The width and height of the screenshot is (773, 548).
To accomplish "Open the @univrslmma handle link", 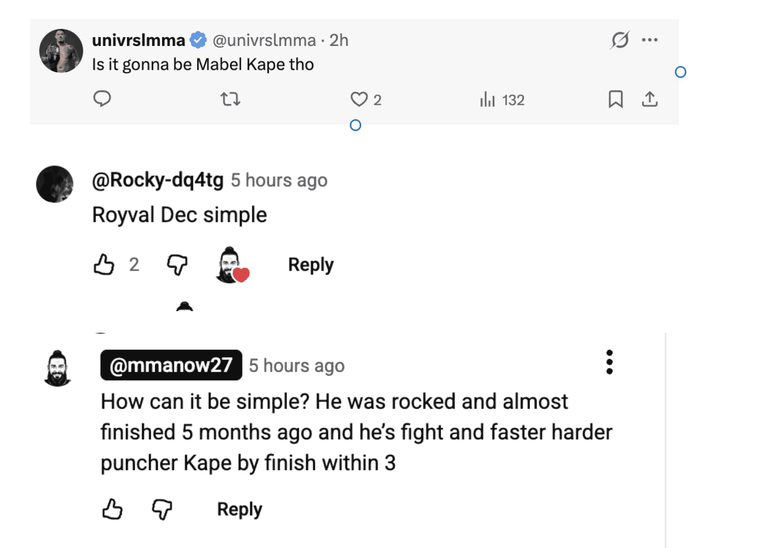I will (264, 40).
